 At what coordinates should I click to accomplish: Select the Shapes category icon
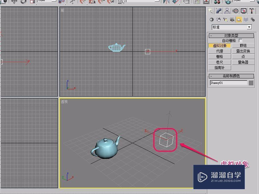click(219, 20)
